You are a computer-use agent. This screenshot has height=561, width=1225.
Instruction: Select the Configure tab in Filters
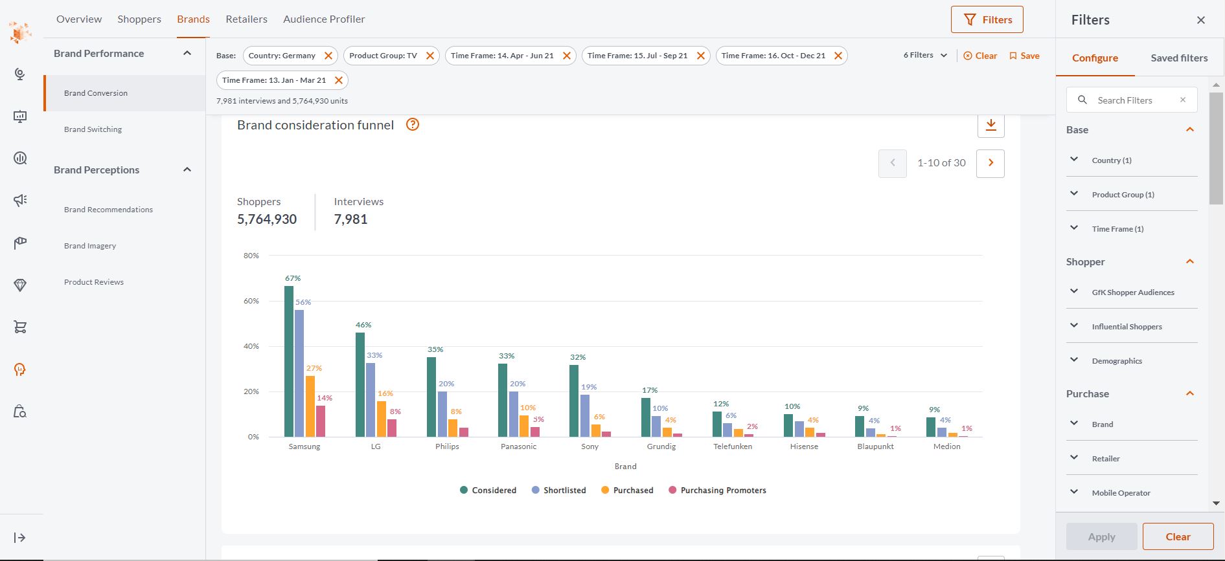[x=1095, y=58]
